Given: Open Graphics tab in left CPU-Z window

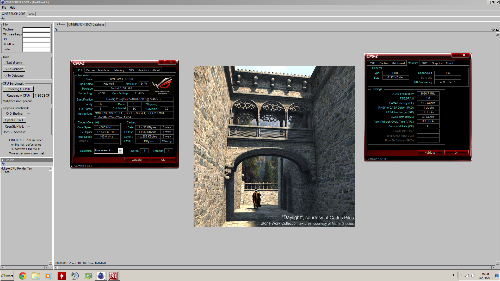Looking at the screenshot, I should [144, 70].
